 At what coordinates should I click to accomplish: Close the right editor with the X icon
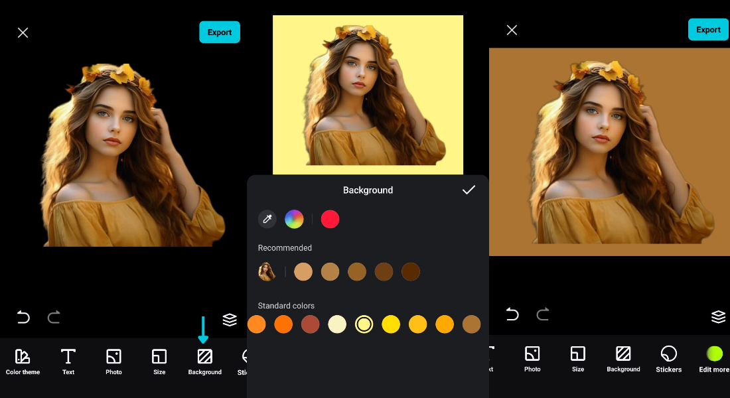tap(512, 31)
